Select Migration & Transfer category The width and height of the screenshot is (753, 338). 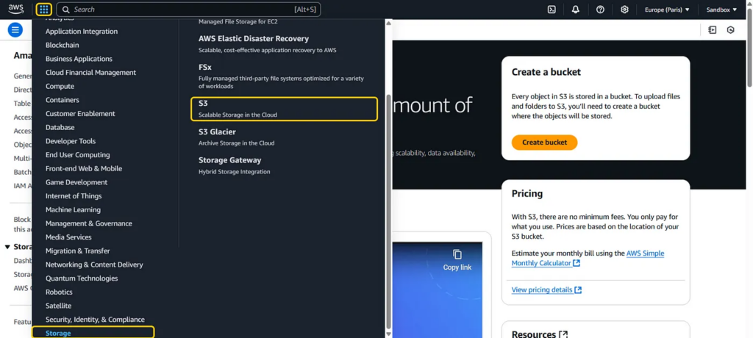pyautogui.click(x=78, y=251)
